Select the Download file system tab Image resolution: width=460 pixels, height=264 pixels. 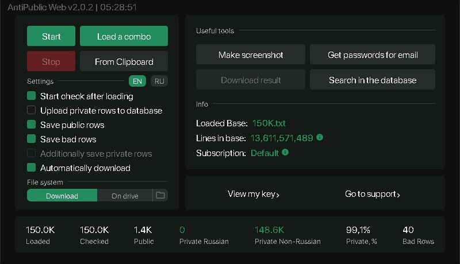62,196
